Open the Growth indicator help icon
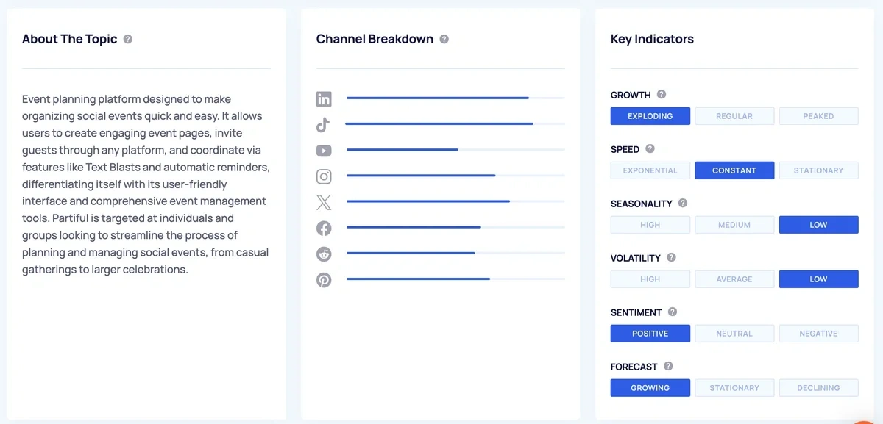This screenshot has width=883, height=424. click(661, 95)
